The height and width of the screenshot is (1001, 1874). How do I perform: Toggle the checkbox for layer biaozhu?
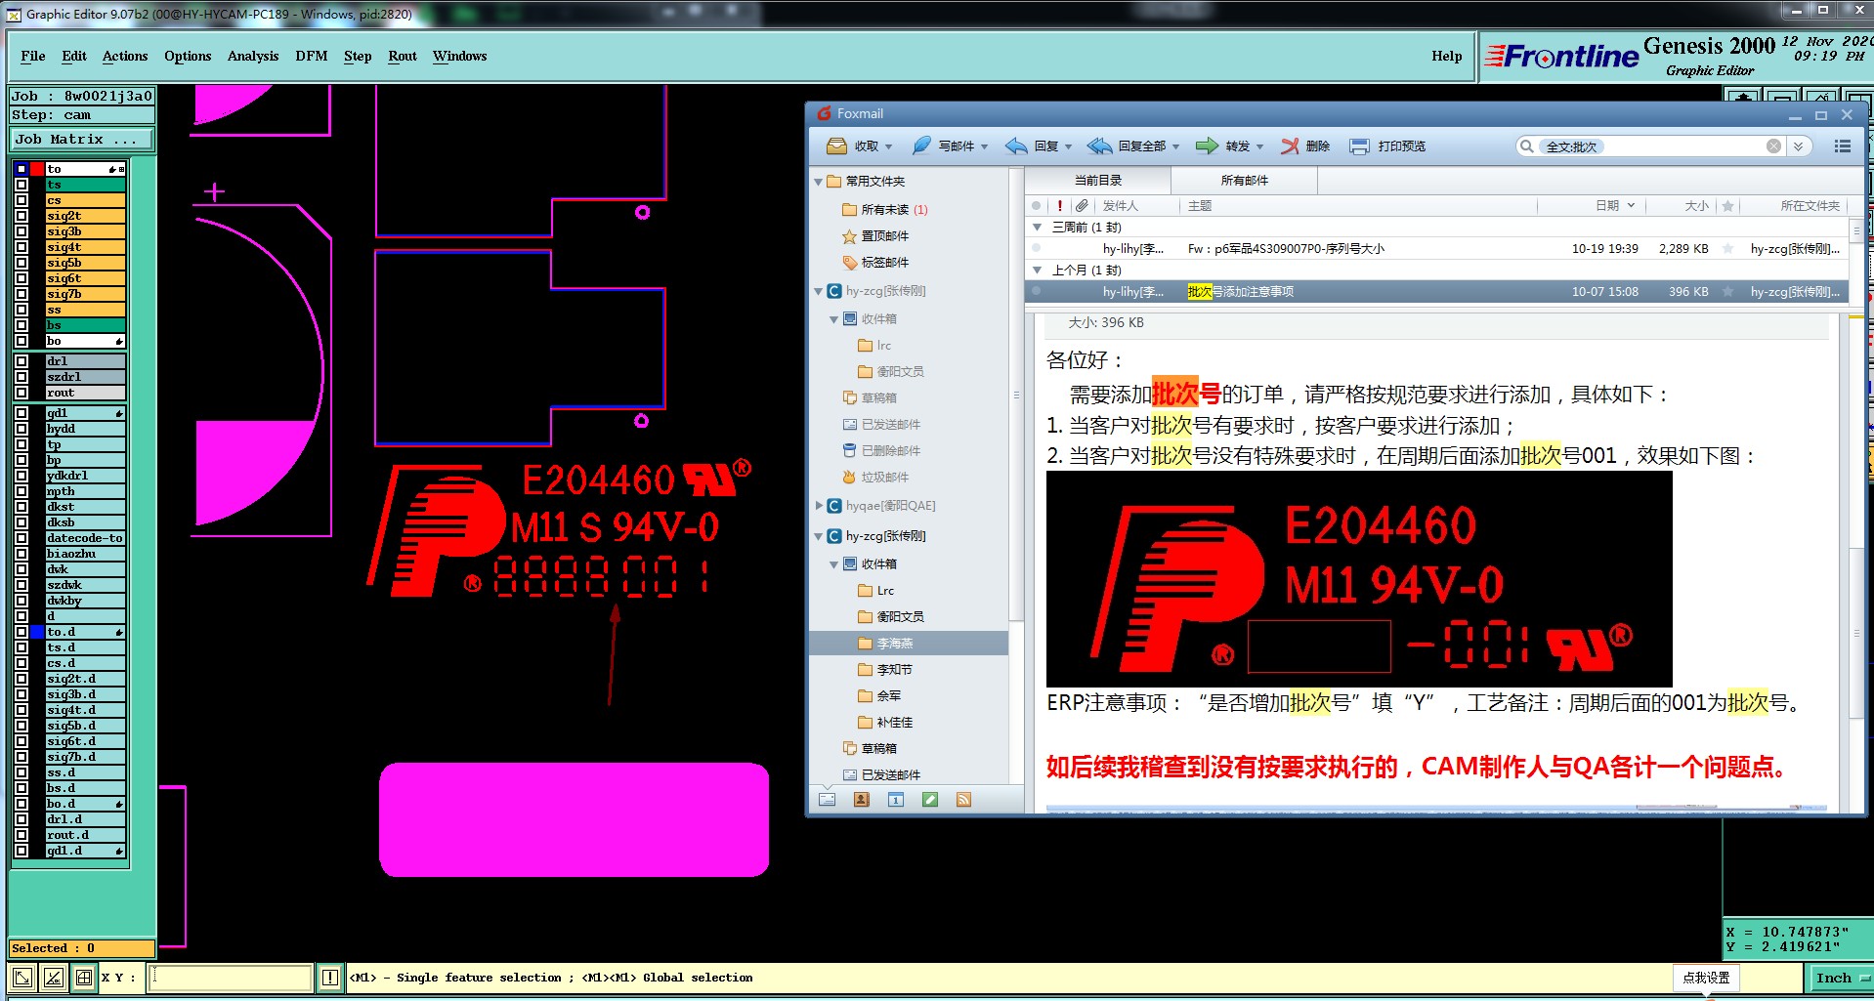[21, 554]
